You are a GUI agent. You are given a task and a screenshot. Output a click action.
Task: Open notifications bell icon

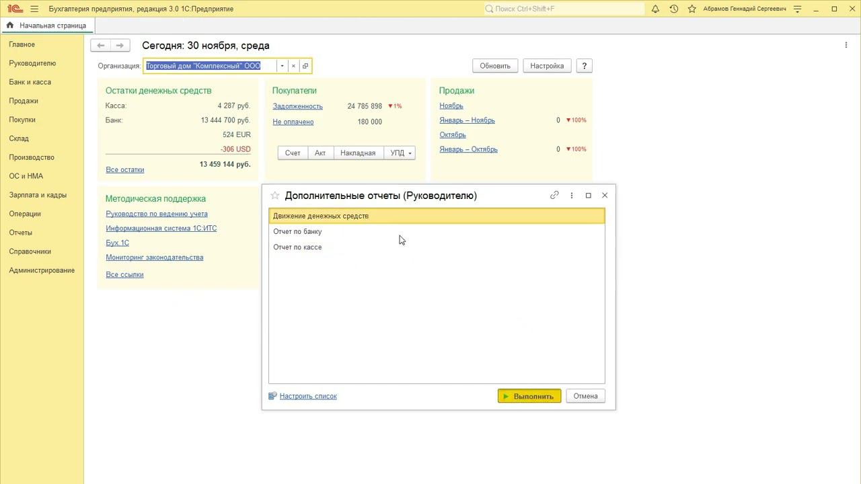(x=655, y=9)
